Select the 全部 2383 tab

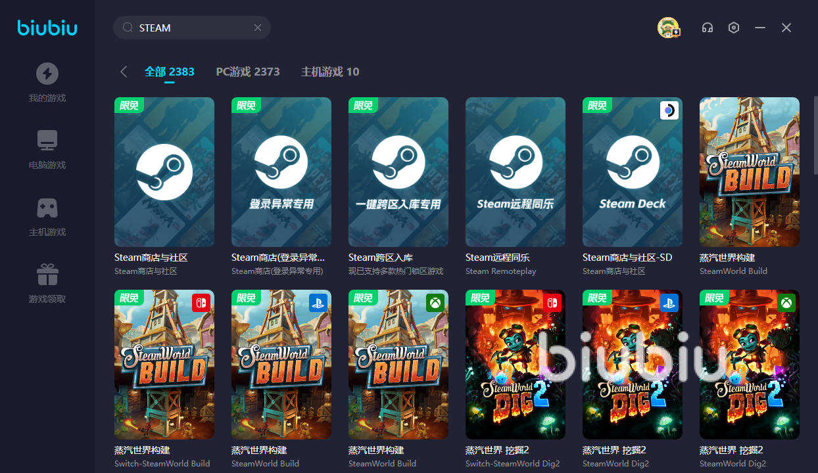point(169,72)
